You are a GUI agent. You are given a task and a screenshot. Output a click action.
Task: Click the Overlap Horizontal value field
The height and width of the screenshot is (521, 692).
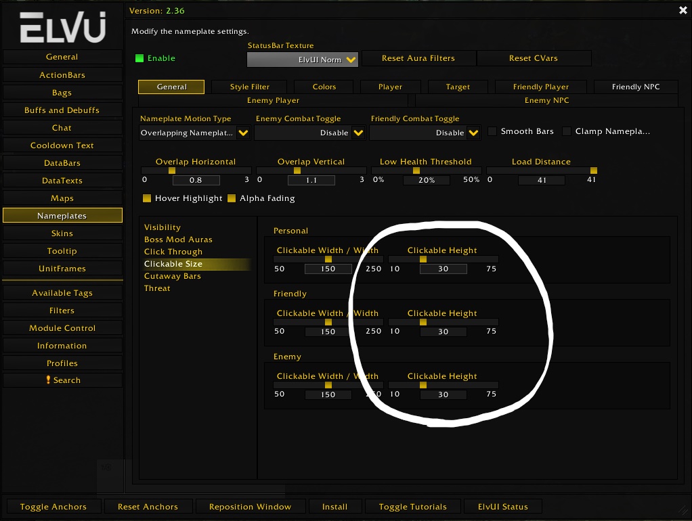(196, 180)
